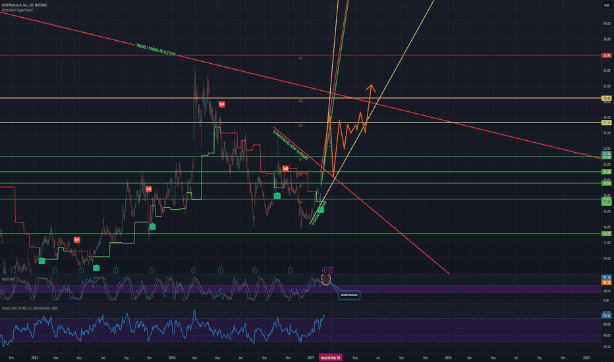The width and height of the screenshot is (614, 362).
Task: Open the Stoch RSI indicator legend
Action: [7, 279]
